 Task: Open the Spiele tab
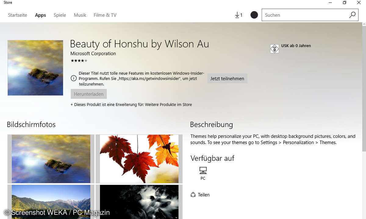(60, 15)
